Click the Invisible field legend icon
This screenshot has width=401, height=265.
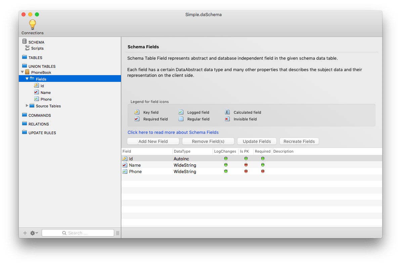click(x=227, y=119)
